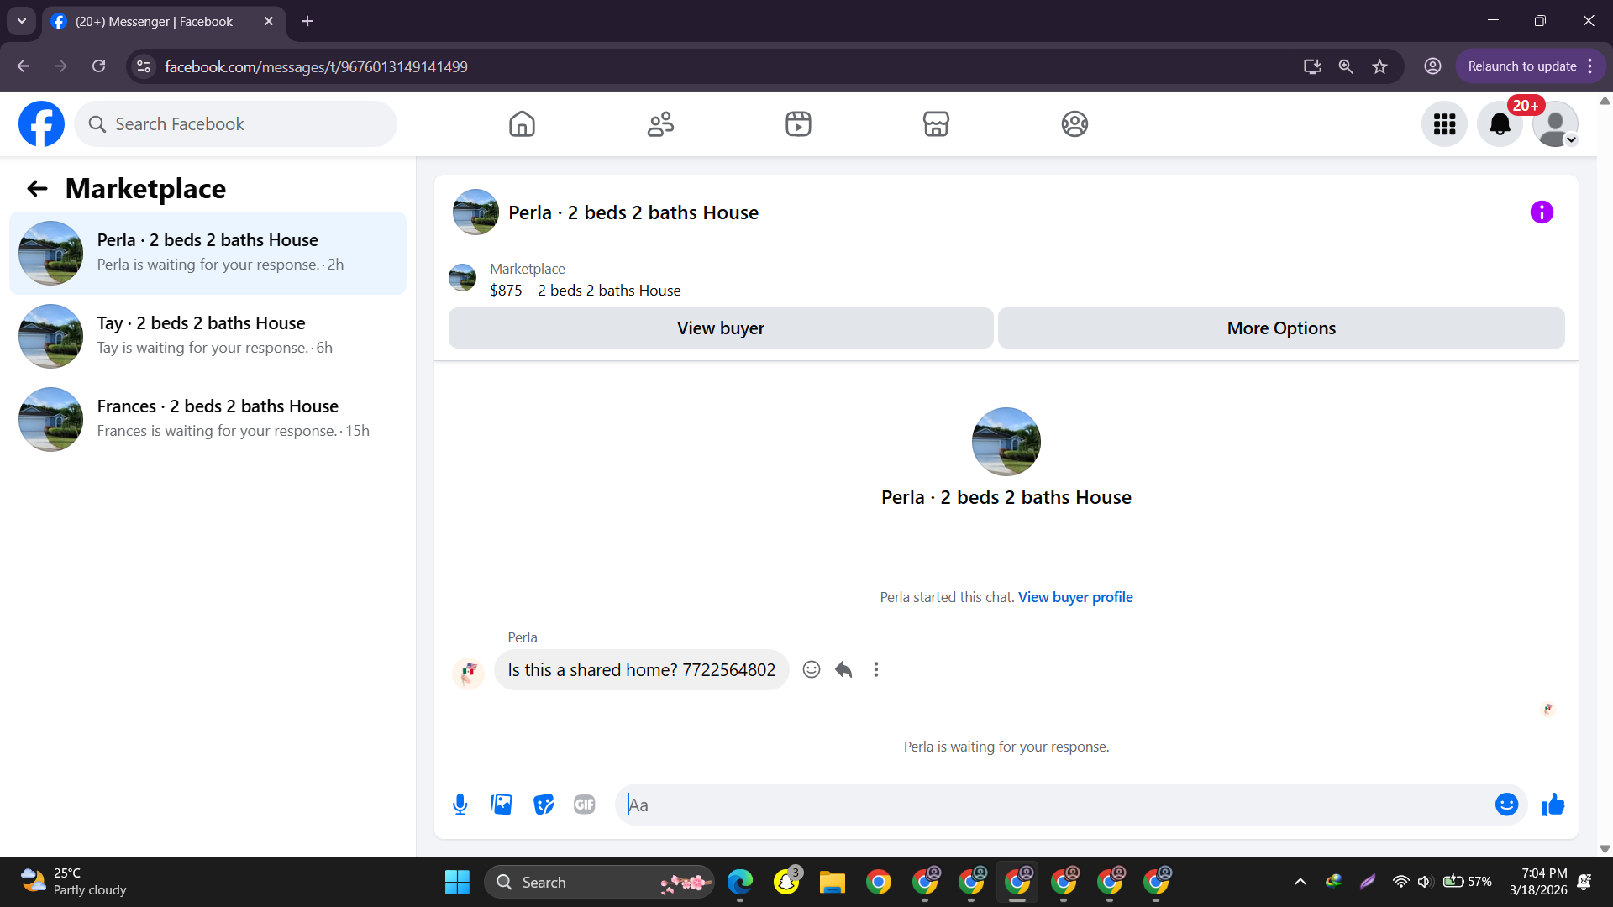
Task: Open the sticker picker icon
Action: click(544, 805)
